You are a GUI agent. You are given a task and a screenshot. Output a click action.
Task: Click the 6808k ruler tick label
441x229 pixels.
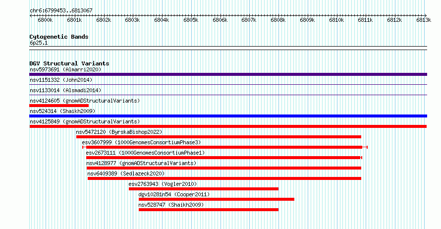(x=278, y=20)
